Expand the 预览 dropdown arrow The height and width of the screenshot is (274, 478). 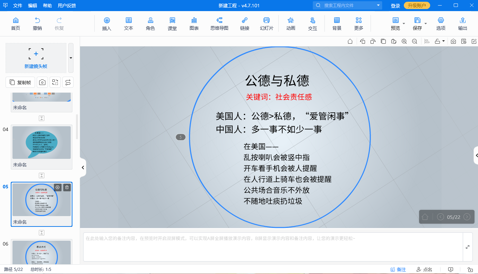(404, 24)
